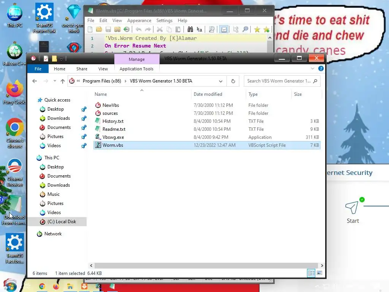Sort files by Name column header
Viewport: 389px width, 292px height.
point(101,94)
